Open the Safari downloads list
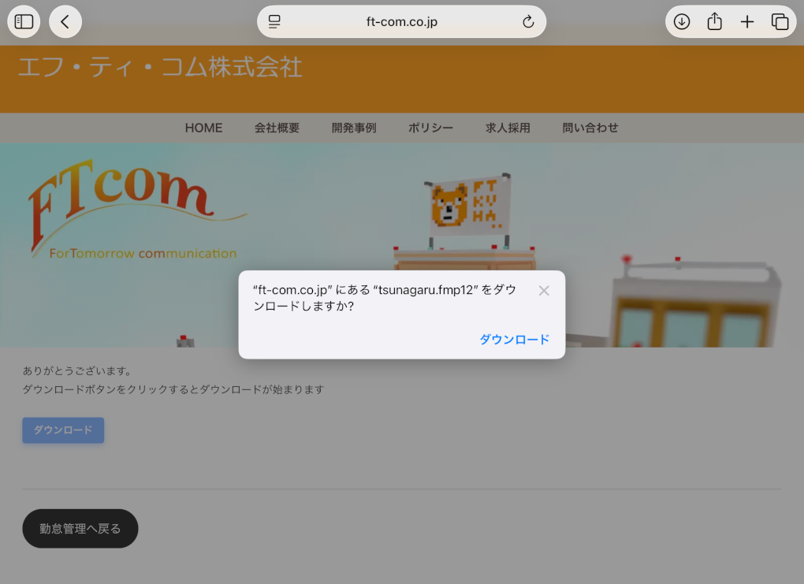Screen dimensions: 804x584 (x=682, y=22)
